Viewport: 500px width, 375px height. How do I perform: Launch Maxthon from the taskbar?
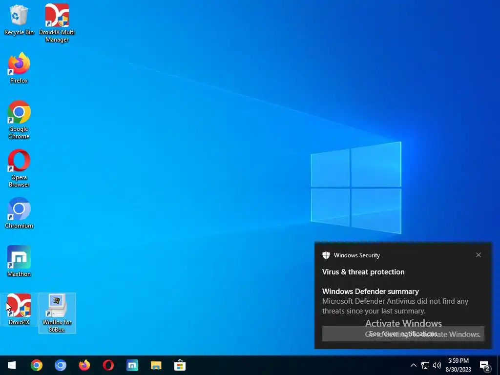point(132,365)
